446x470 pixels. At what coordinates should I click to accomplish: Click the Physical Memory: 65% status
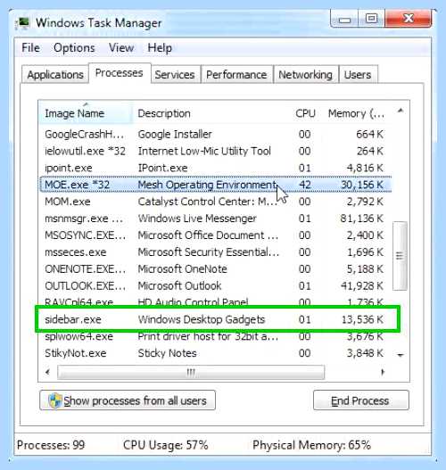311,445
